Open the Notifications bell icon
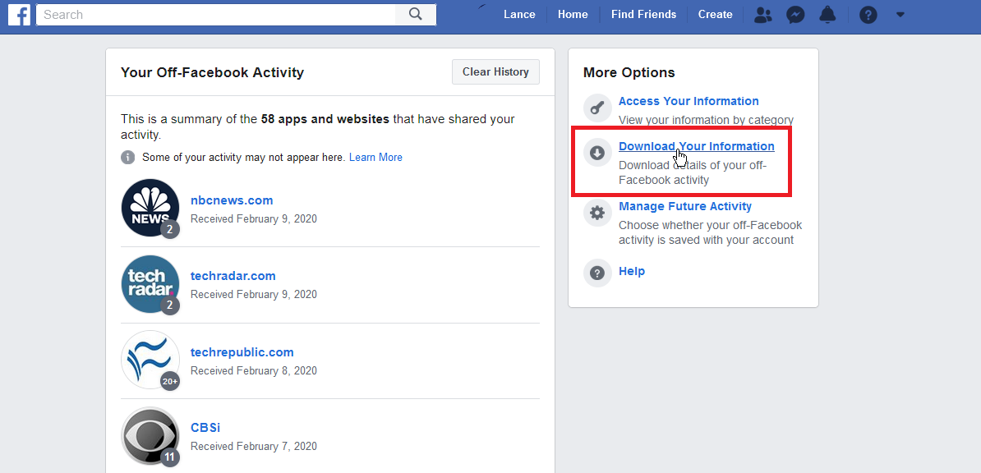Image resolution: width=981 pixels, height=473 pixels. pos(827,15)
